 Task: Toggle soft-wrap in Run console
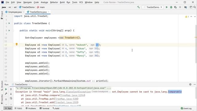tap(11, 98)
